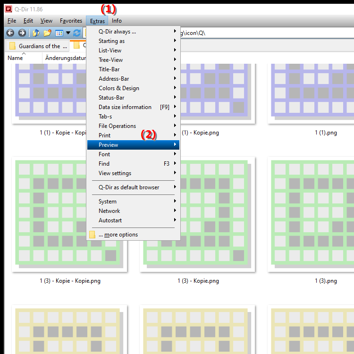This screenshot has height=354, width=354.
Task: Select the highlighted Preview menu entry
Action: (x=133, y=145)
